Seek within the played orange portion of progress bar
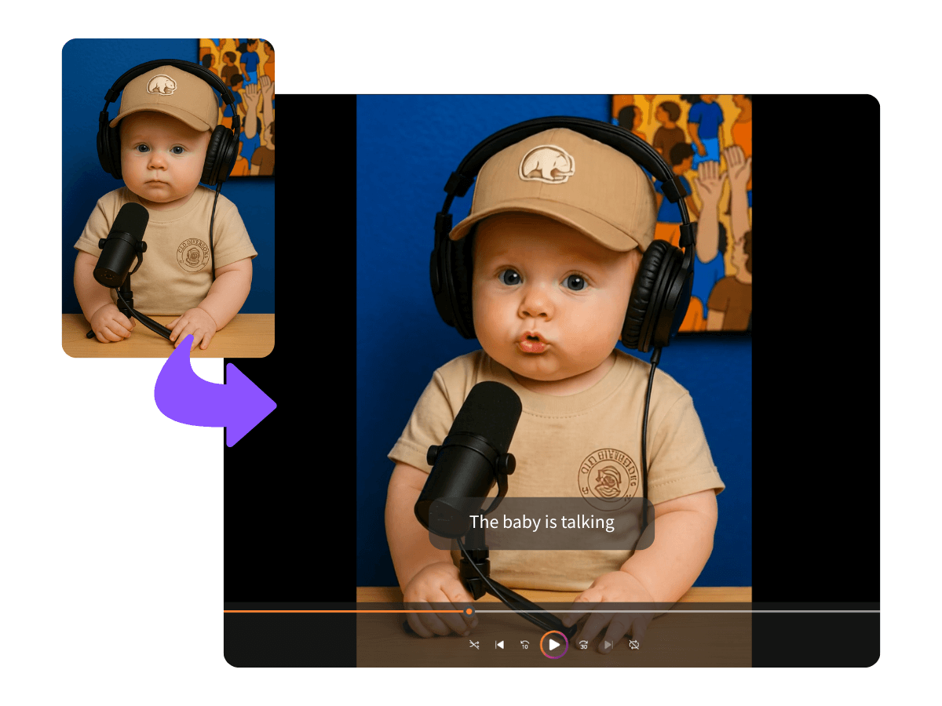 pyautogui.click(x=345, y=611)
